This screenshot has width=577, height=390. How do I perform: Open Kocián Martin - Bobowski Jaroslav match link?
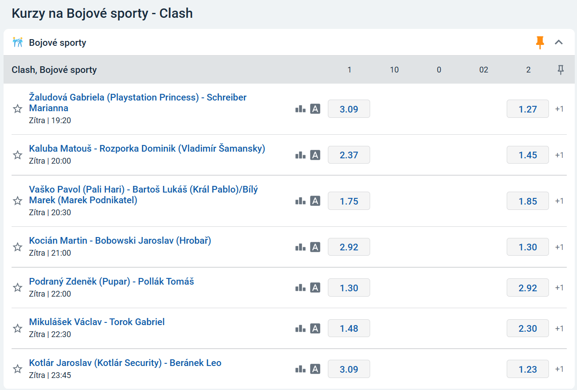[x=120, y=241]
